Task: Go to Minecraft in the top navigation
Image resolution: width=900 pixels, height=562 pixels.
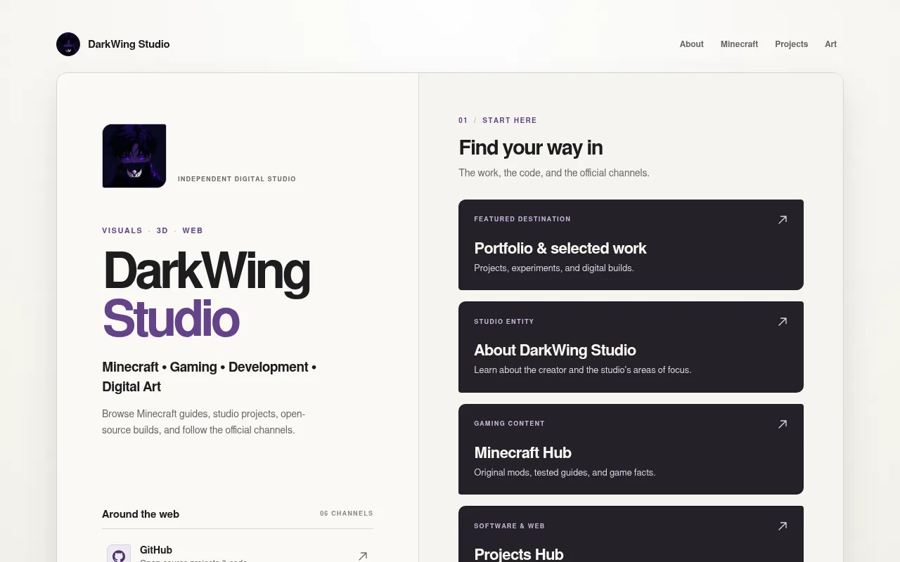Action: (739, 44)
